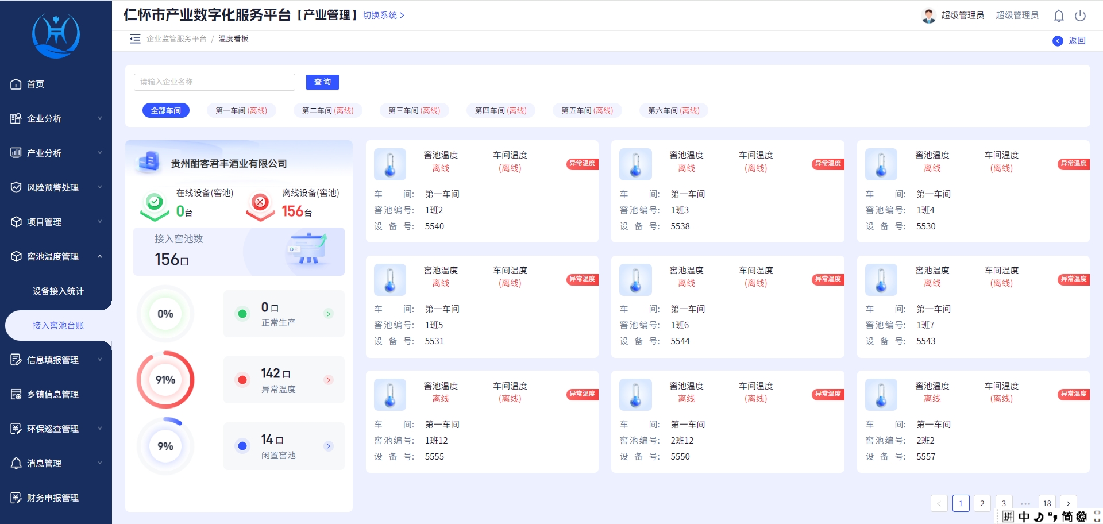Click thermometer icon of device 5530 card
The image size is (1103, 524).
point(881,164)
